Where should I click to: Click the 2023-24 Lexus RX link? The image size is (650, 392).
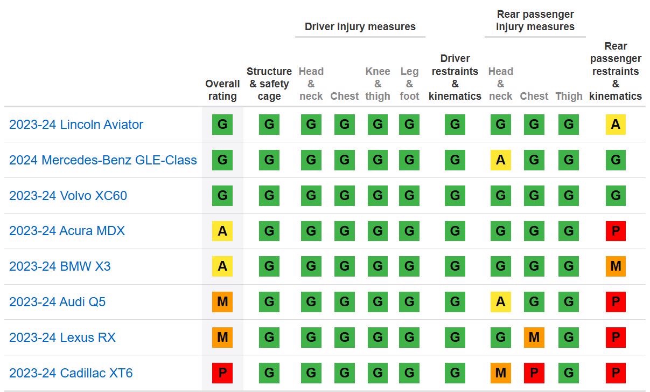(x=62, y=338)
